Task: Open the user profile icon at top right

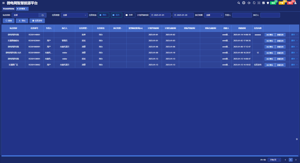Action: [x=295, y=3]
